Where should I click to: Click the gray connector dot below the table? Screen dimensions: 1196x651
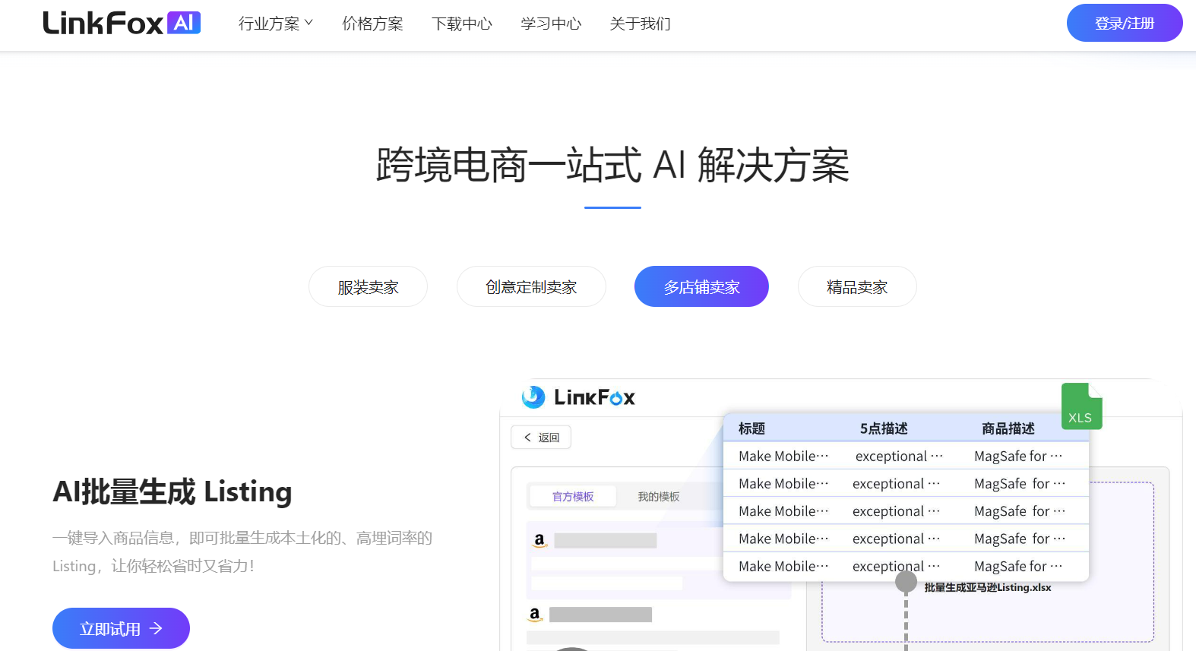906,582
